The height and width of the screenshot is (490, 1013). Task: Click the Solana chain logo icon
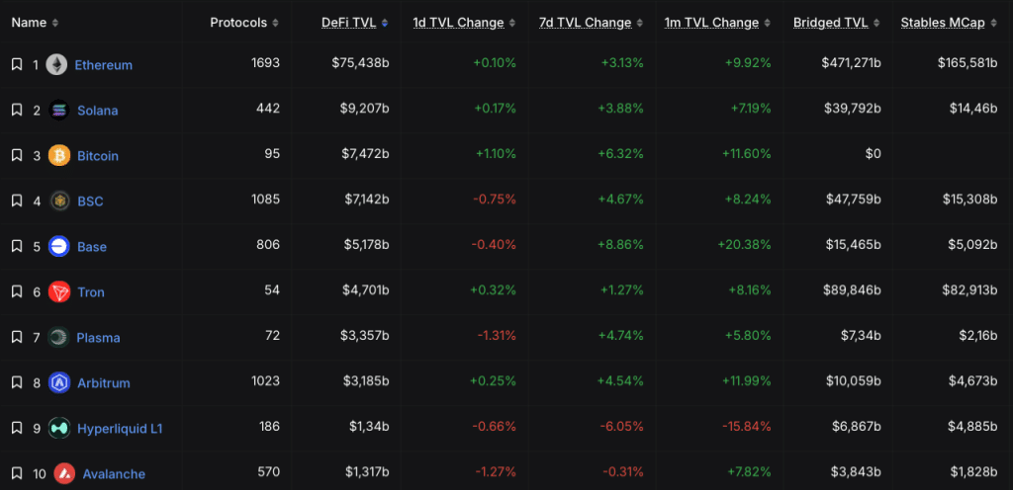[59, 110]
